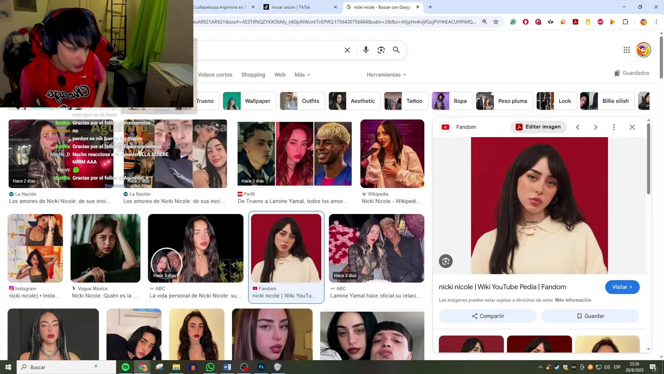Viewport: 664px width, 374px height.
Task: Open a new Chrome tab
Action: tap(430, 7)
